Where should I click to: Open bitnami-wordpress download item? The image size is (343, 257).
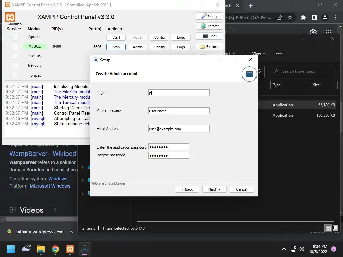click(x=36, y=232)
